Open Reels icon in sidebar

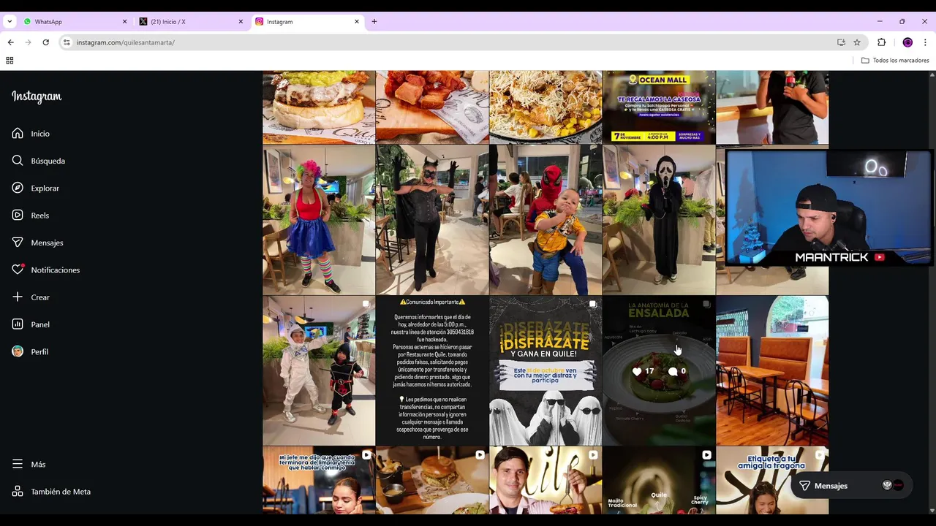tap(18, 216)
